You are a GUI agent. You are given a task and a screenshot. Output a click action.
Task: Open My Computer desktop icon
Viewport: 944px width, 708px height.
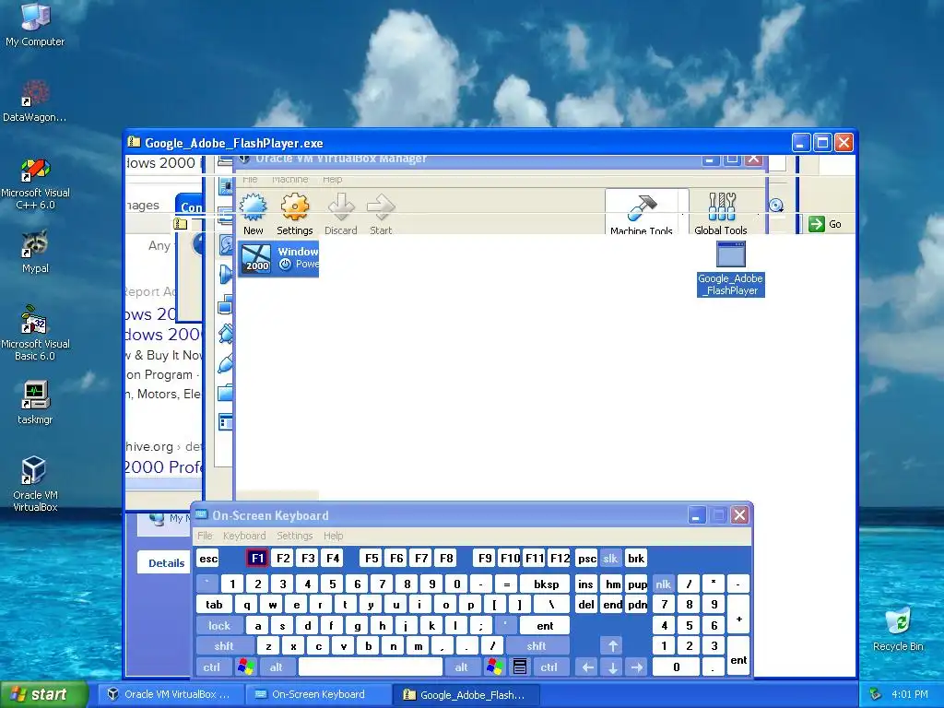pyautogui.click(x=35, y=24)
